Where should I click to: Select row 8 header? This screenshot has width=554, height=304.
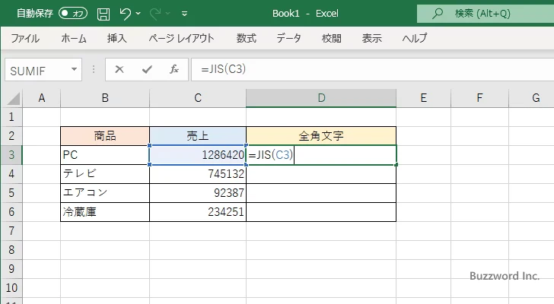pos(11,250)
